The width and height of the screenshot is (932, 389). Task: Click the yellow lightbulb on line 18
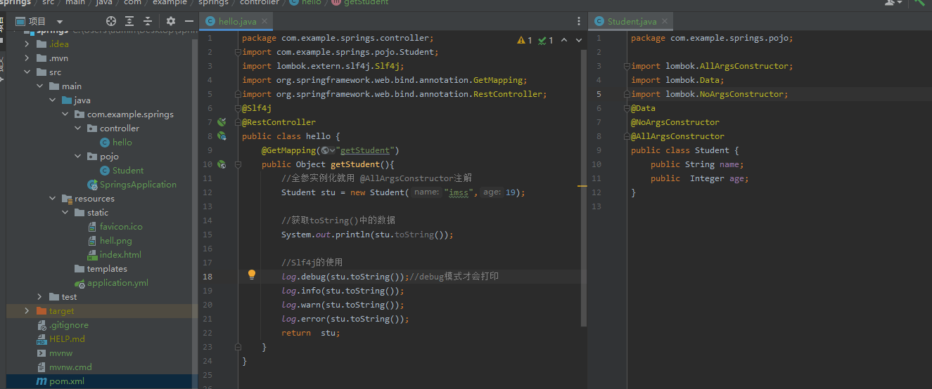pos(252,275)
